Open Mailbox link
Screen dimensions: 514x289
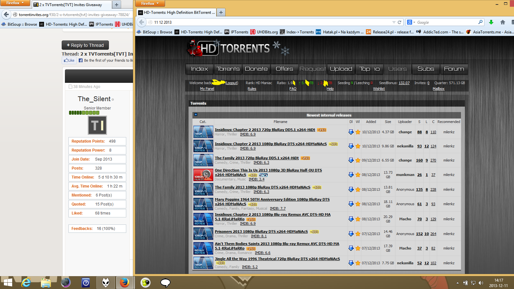(439, 89)
